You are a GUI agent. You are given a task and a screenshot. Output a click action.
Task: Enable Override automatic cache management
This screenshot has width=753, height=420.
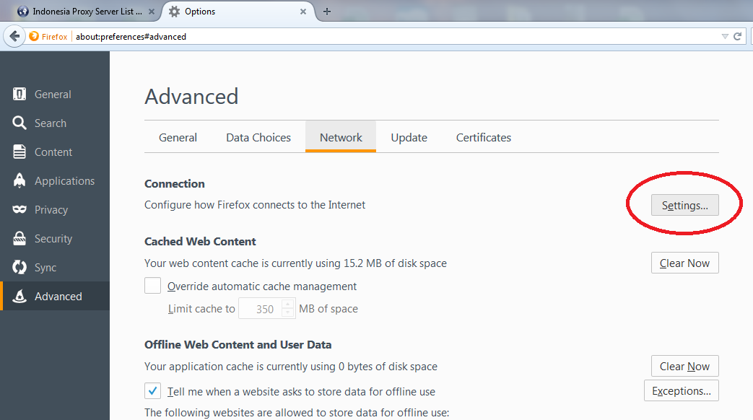tap(153, 286)
